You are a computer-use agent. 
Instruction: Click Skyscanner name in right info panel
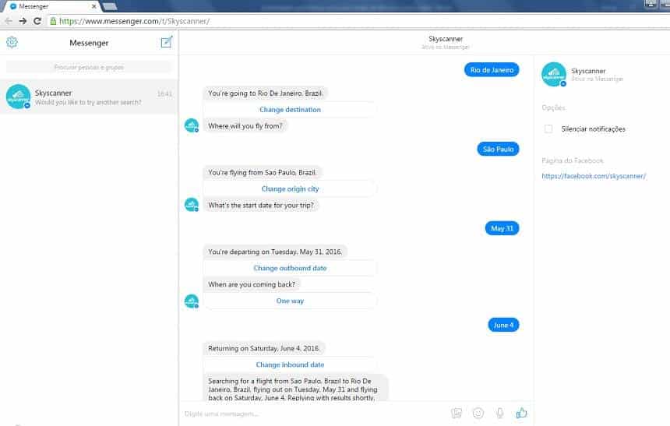coord(588,71)
